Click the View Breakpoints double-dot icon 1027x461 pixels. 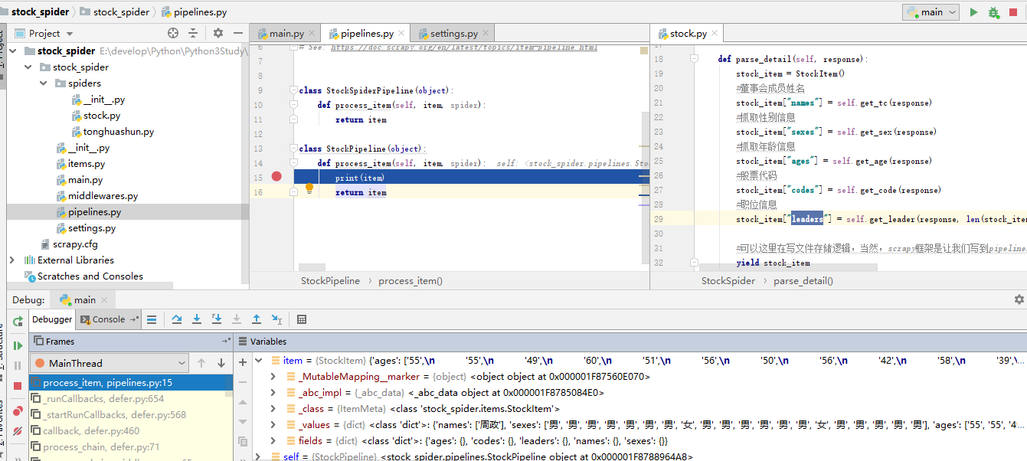[18, 411]
